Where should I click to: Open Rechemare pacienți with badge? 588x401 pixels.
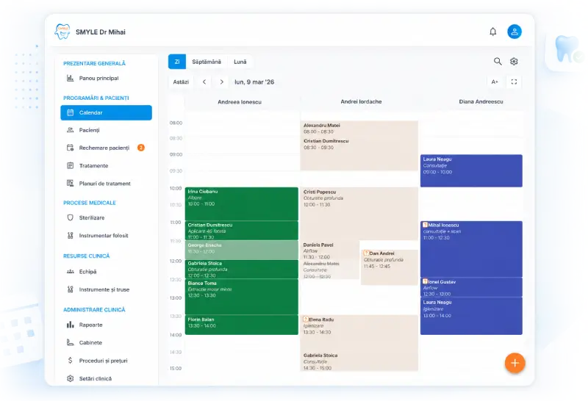tap(106, 148)
